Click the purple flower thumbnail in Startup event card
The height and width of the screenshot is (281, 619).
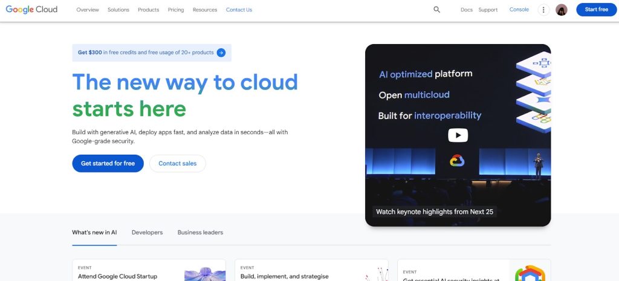[x=205, y=274]
